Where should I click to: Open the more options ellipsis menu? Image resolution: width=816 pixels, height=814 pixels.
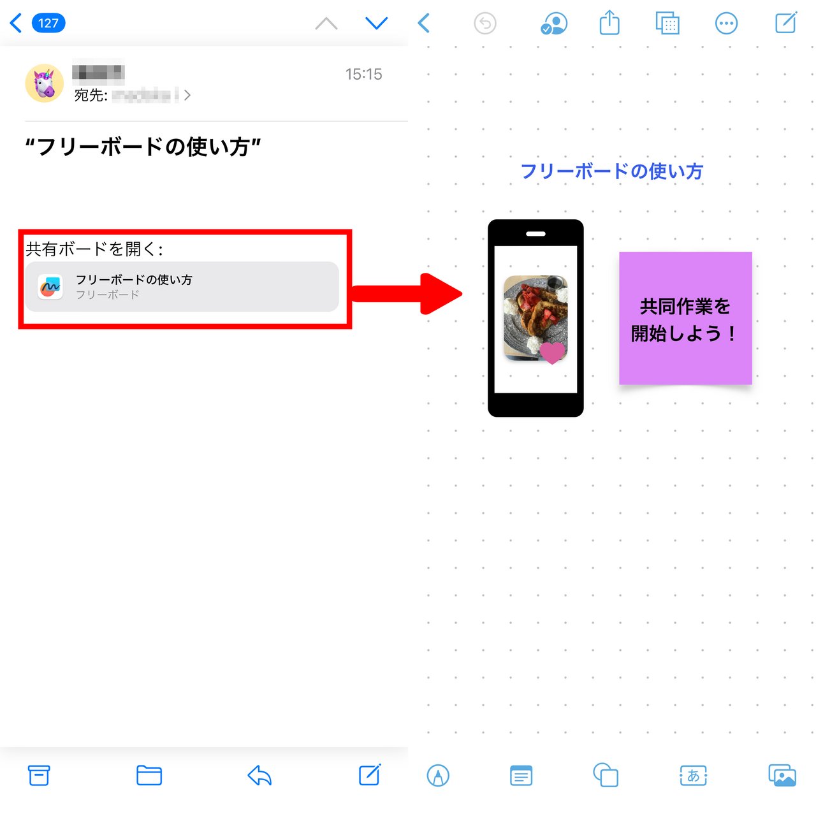tap(726, 24)
